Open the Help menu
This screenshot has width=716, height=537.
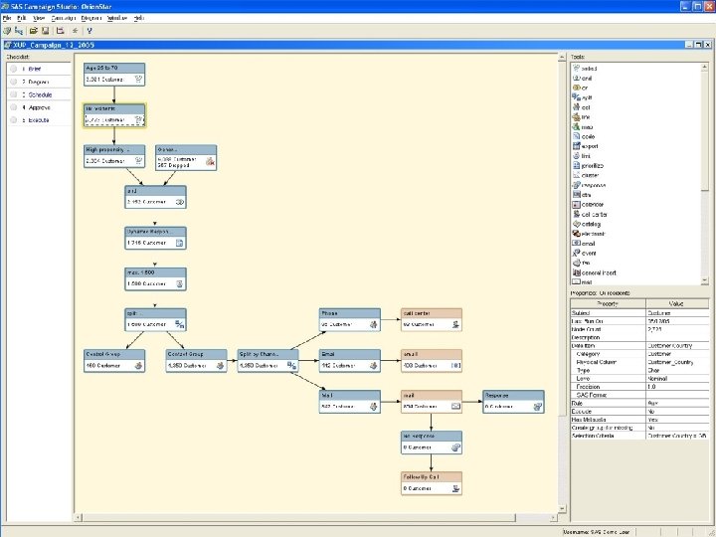click(x=139, y=18)
